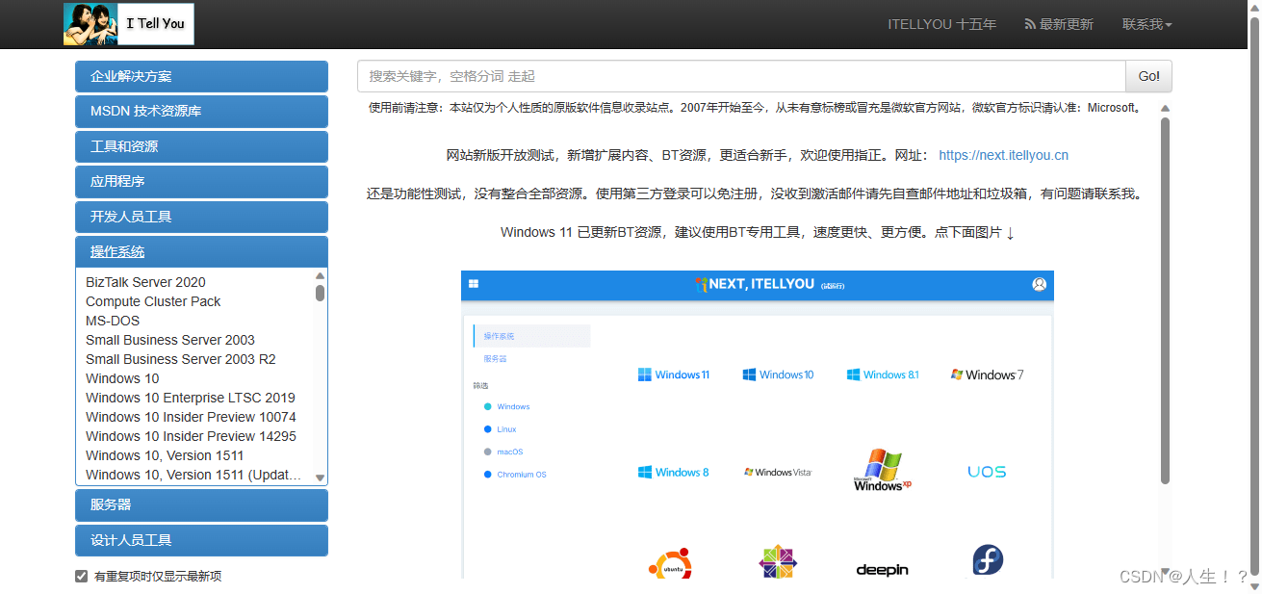This screenshot has width=1262, height=594.
Task: Select Windows 10 Insider Preview 14295
Action: (x=191, y=436)
